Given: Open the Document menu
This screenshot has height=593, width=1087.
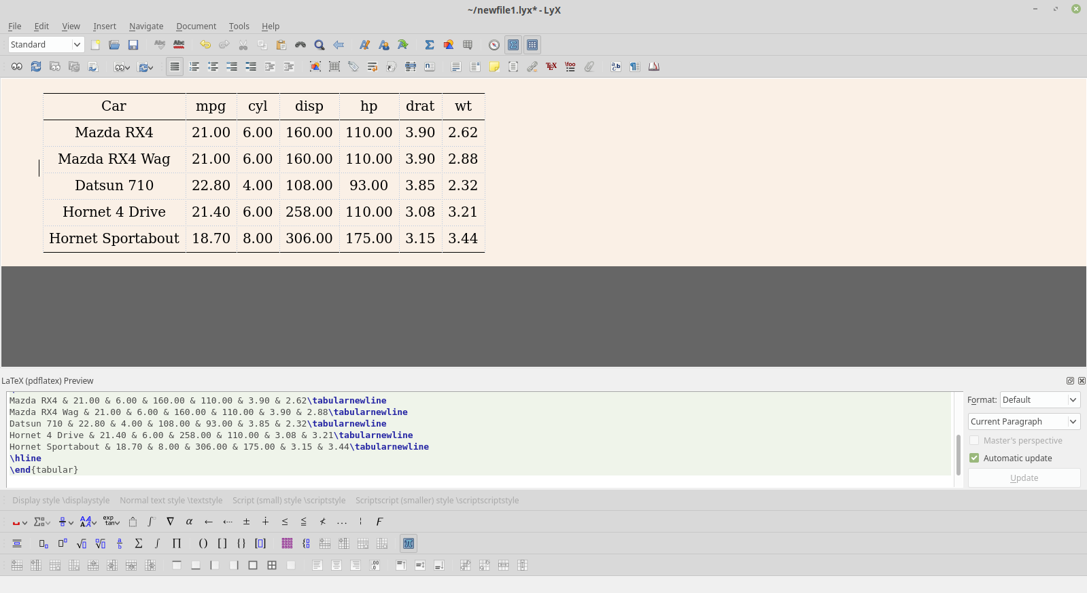Looking at the screenshot, I should point(196,26).
